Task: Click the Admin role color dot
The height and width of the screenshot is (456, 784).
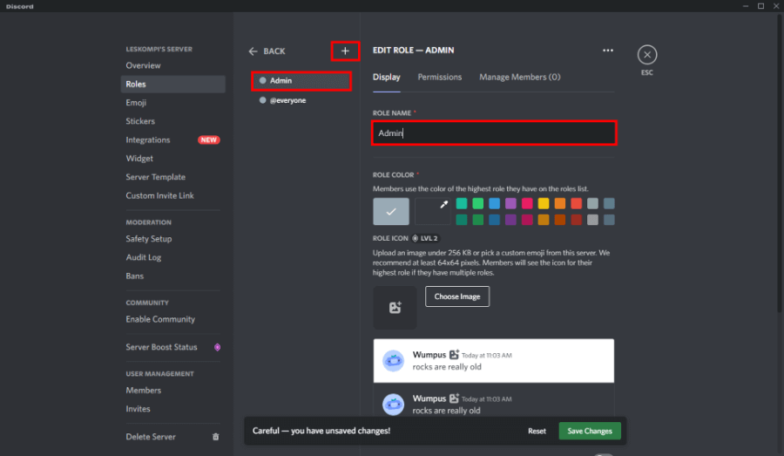Action: (262, 80)
